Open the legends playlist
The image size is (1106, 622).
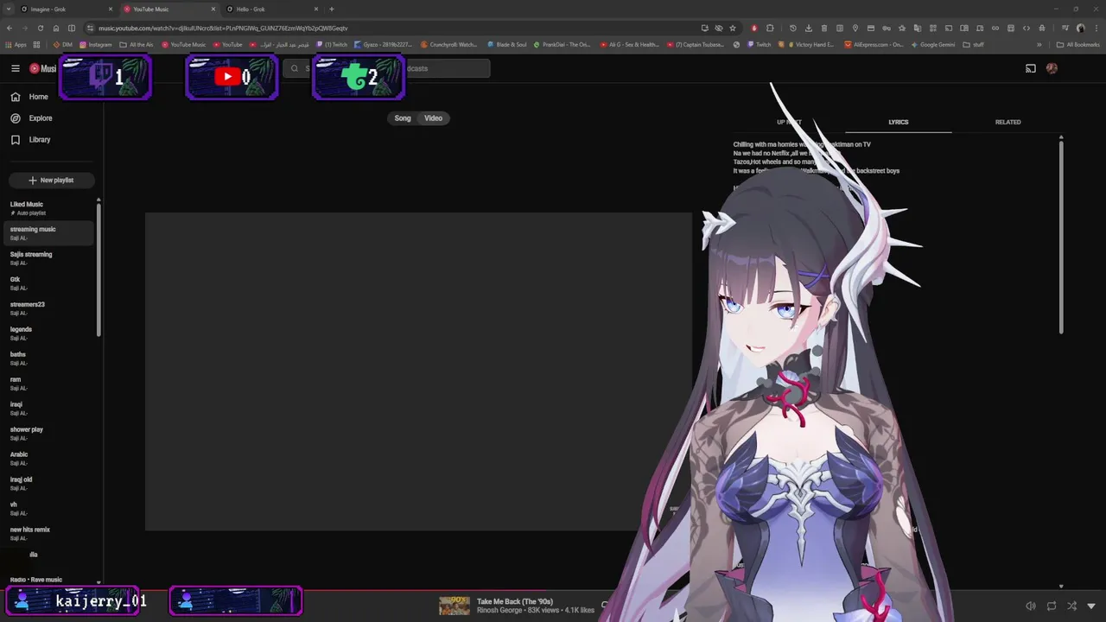(x=50, y=333)
